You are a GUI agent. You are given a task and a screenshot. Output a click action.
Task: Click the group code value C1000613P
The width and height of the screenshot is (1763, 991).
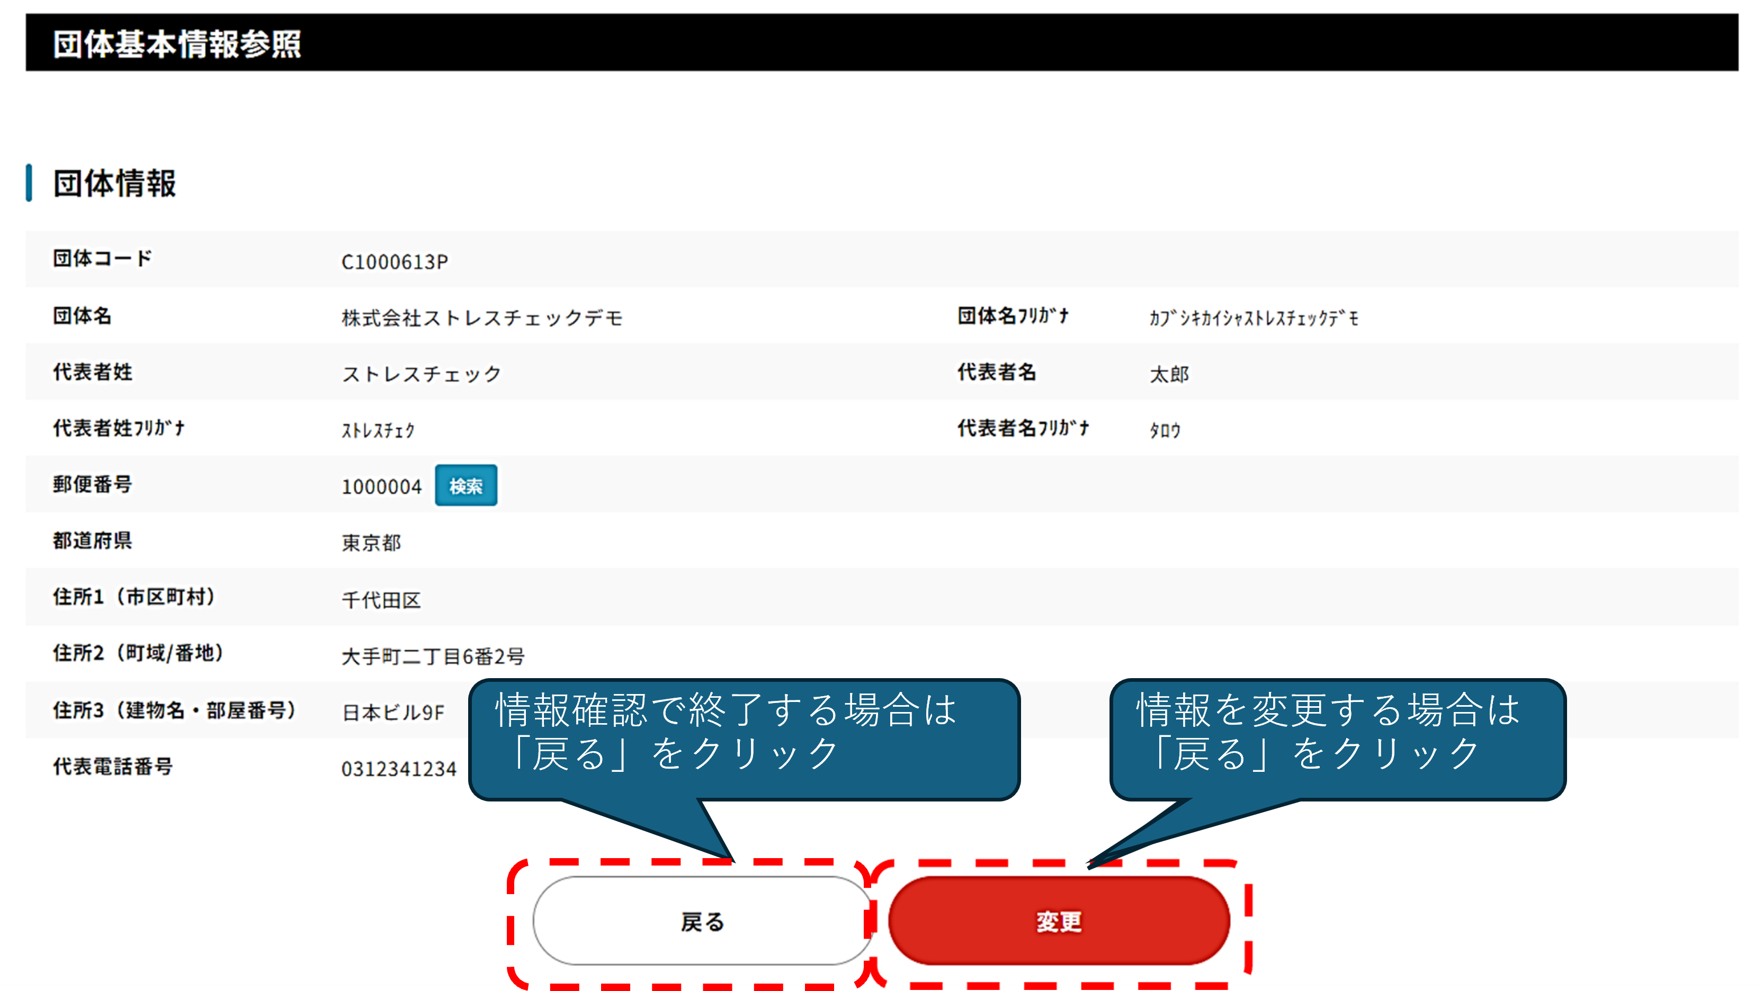(x=394, y=262)
